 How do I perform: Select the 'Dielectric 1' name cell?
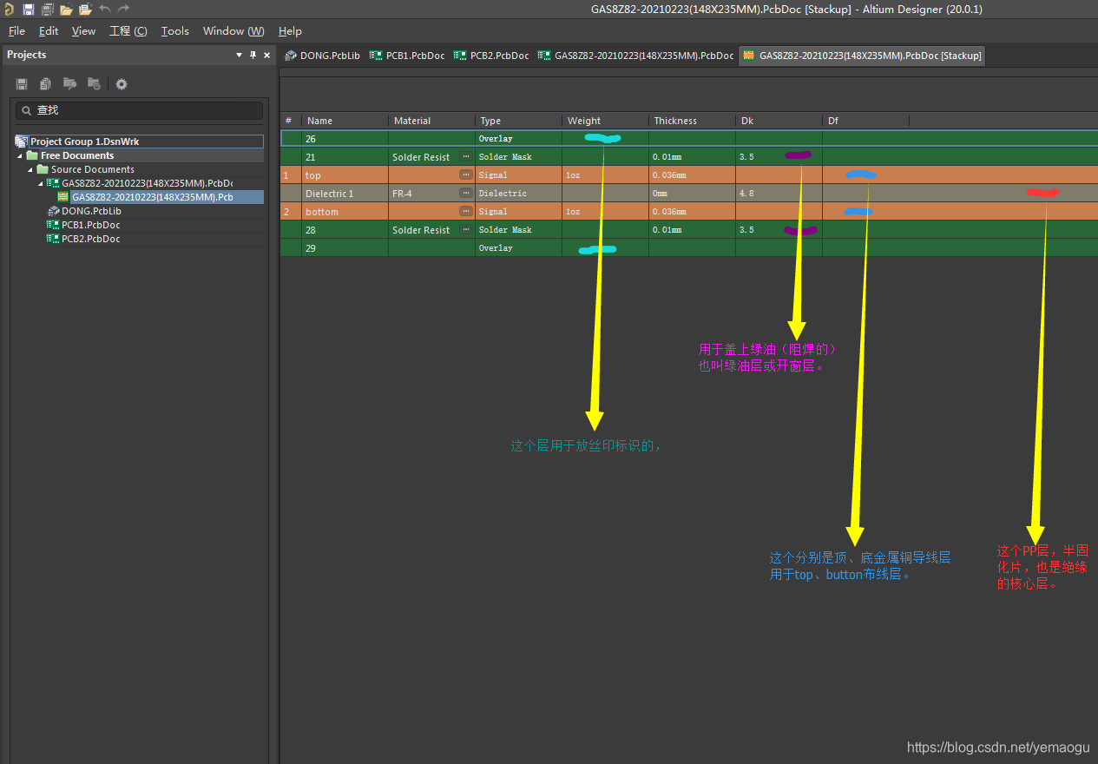click(345, 194)
